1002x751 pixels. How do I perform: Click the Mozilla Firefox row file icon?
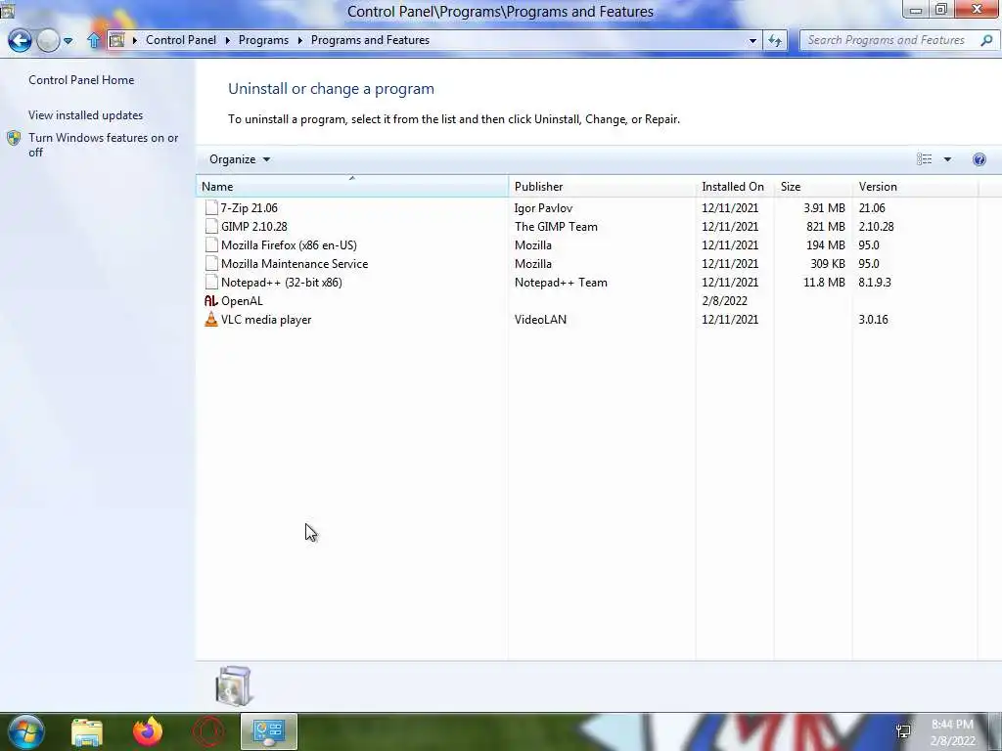point(211,244)
